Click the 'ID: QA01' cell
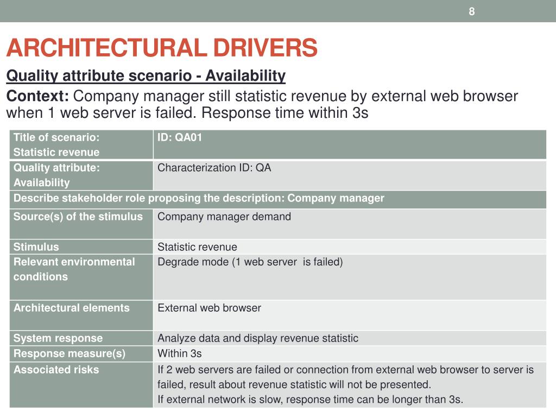 tap(350, 144)
